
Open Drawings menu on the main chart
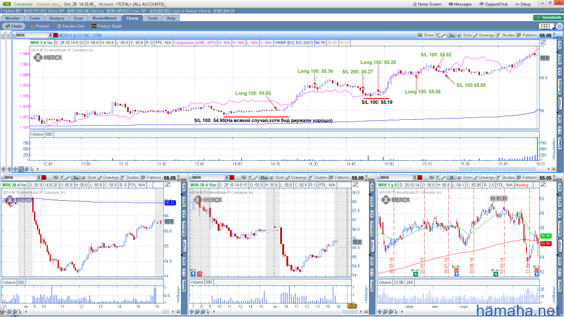[484, 35]
